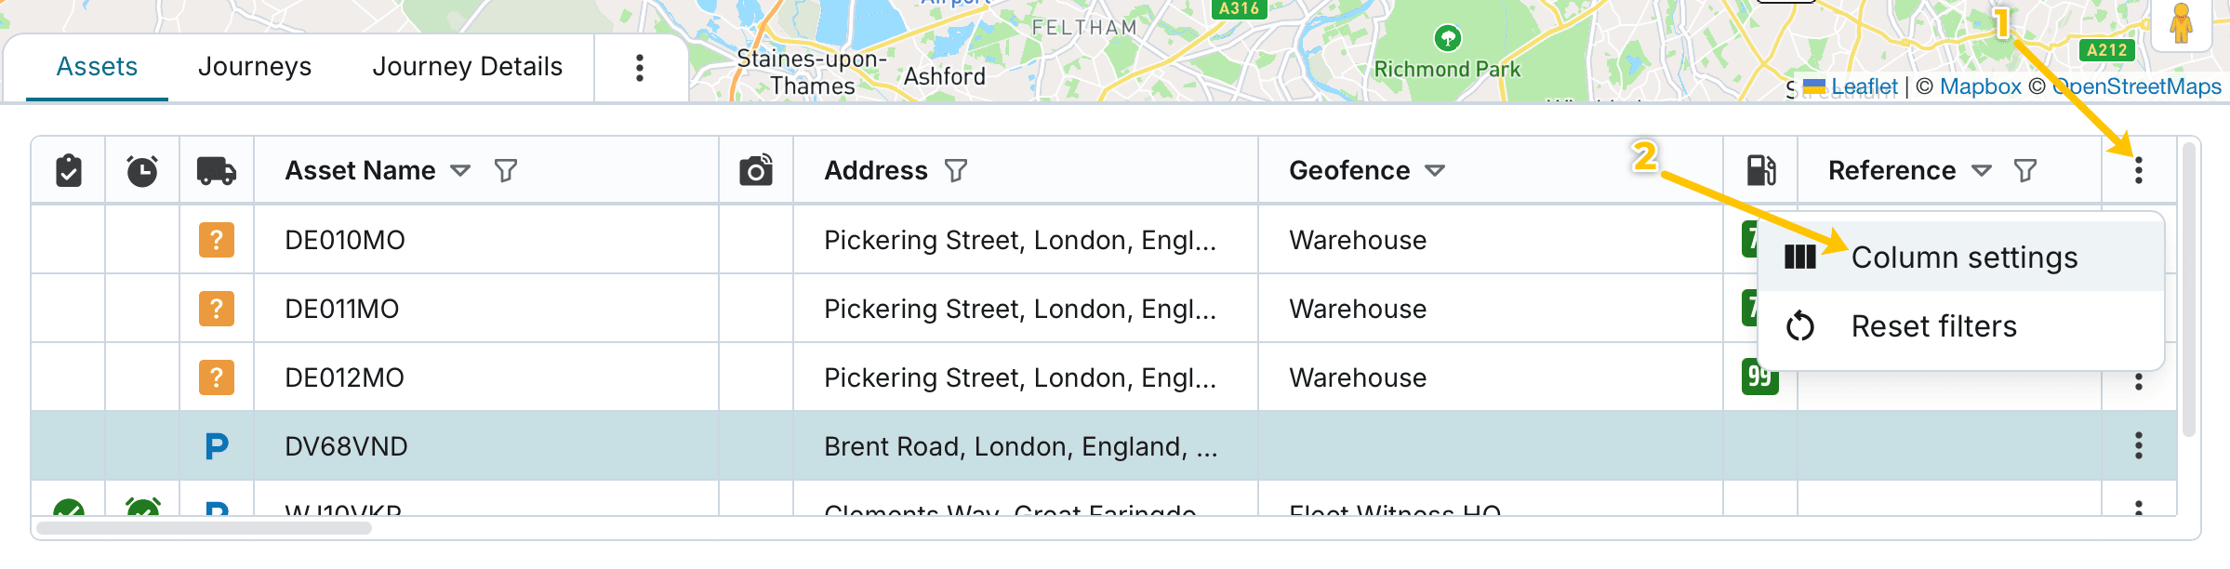Switch to the Journeys tab

(255, 67)
